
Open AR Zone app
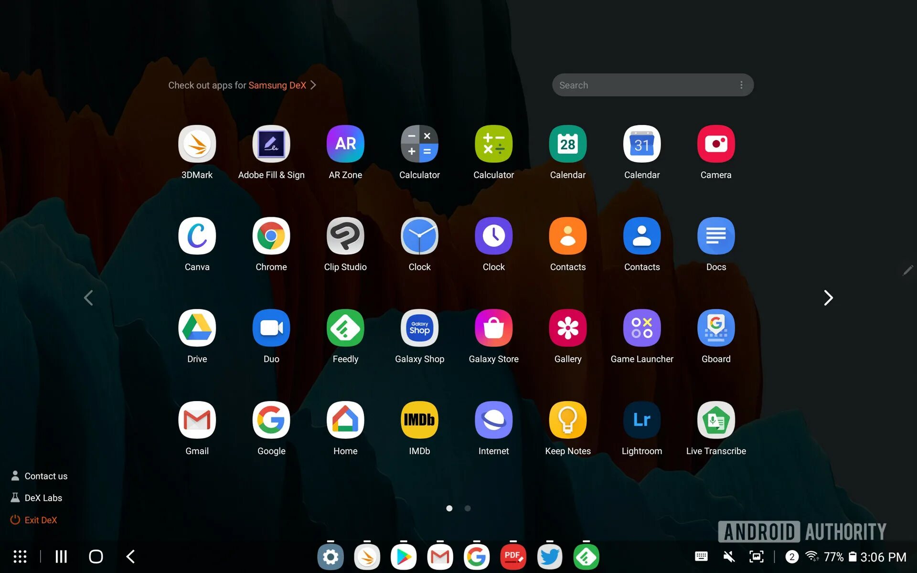pos(345,144)
